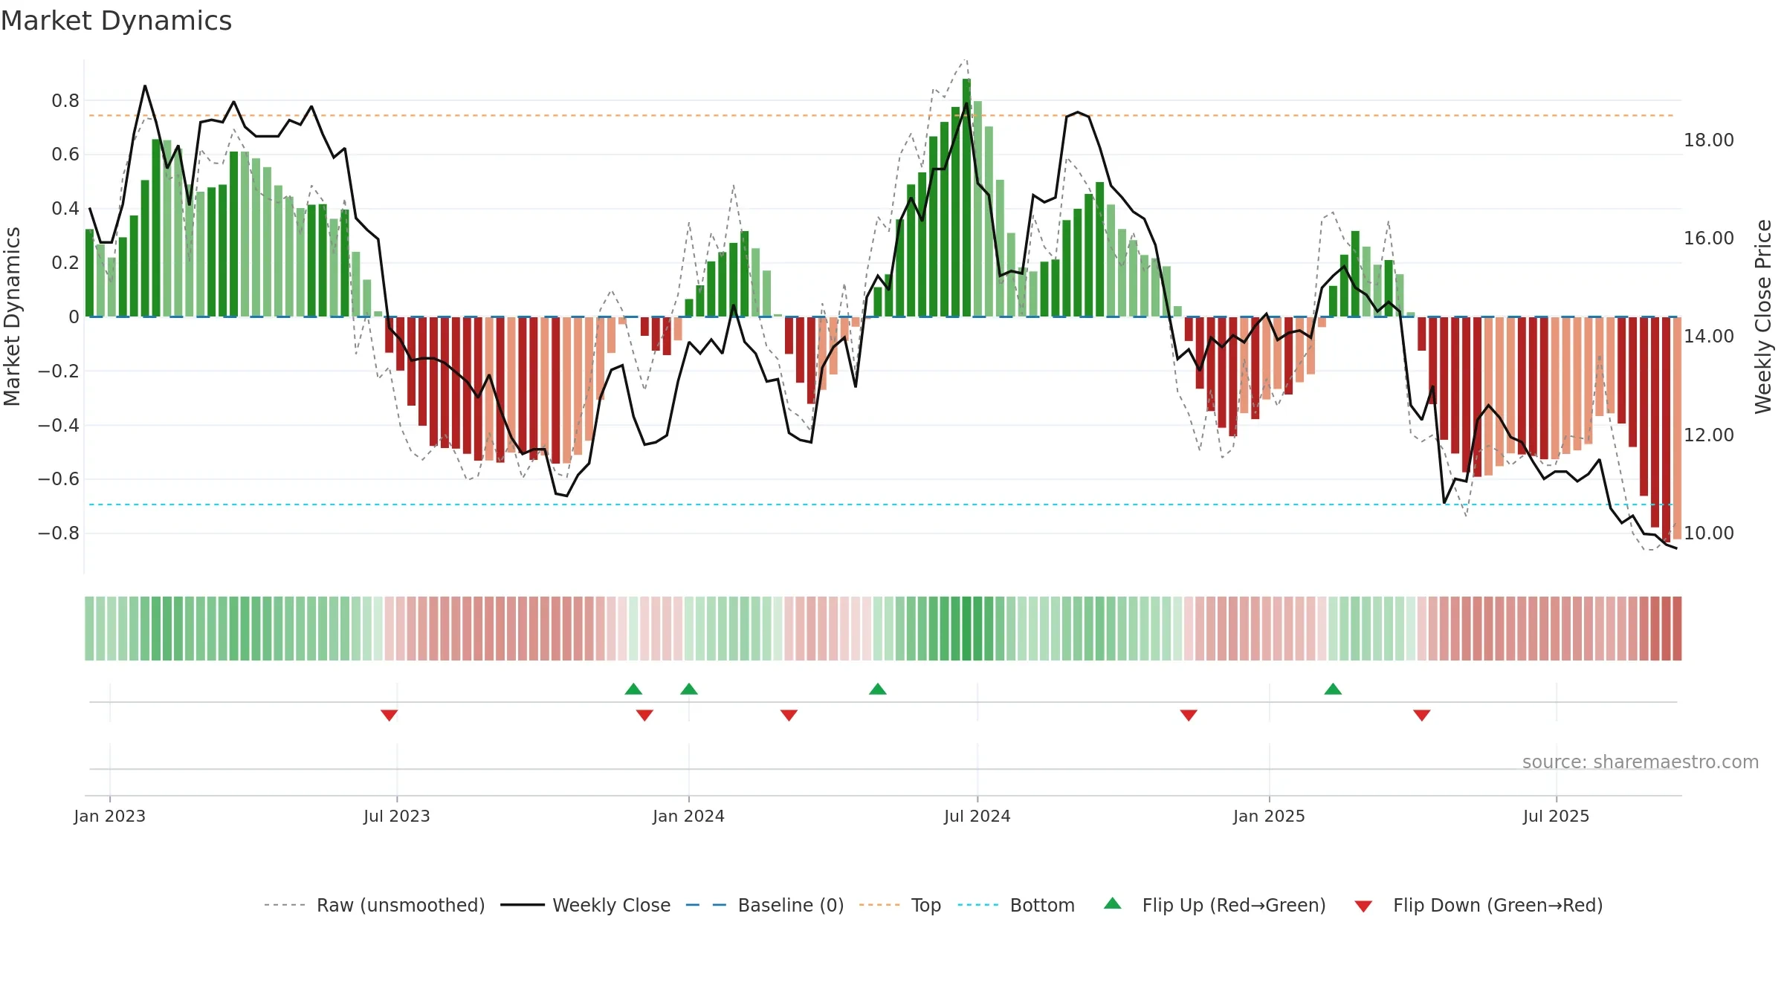Click the Jul 2023 axis label
The width and height of the screenshot is (1784, 1003).
click(397, 816)
